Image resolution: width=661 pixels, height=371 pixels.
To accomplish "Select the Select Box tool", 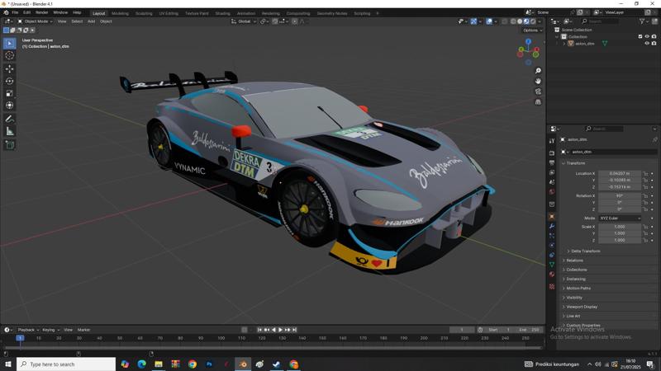I will coord(10,44).
